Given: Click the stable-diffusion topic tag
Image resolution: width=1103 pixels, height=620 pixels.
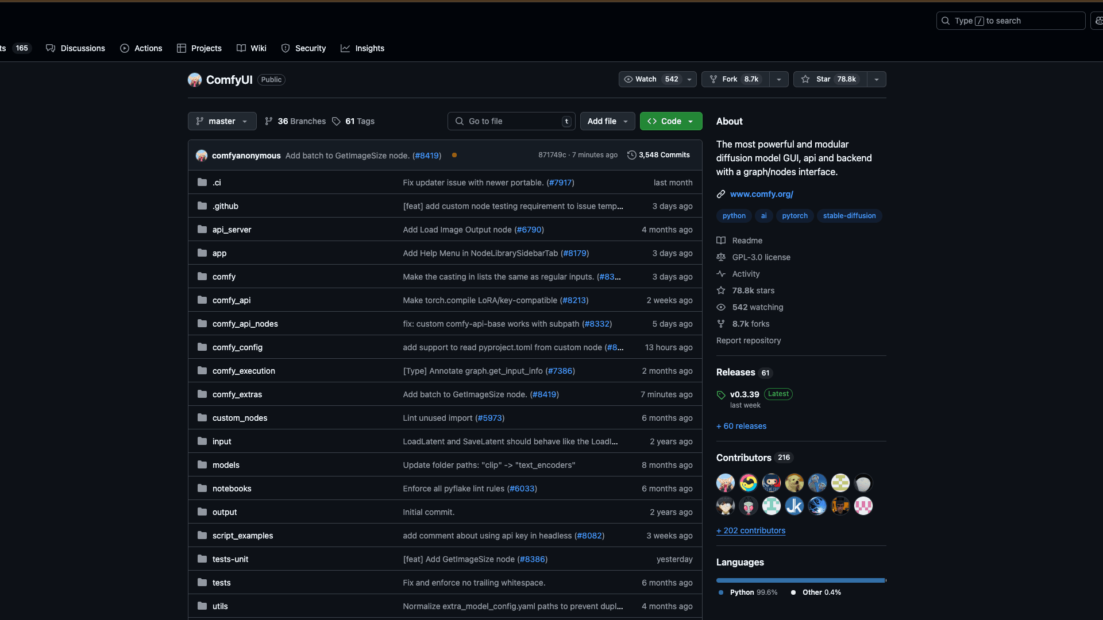Looking at the screenshot, I should click(x=849, y=216).
